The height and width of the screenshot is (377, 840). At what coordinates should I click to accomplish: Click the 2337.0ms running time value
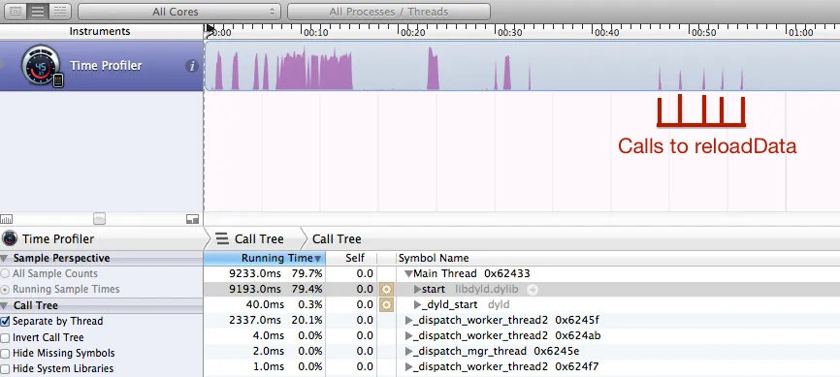(x=255, y=320)
